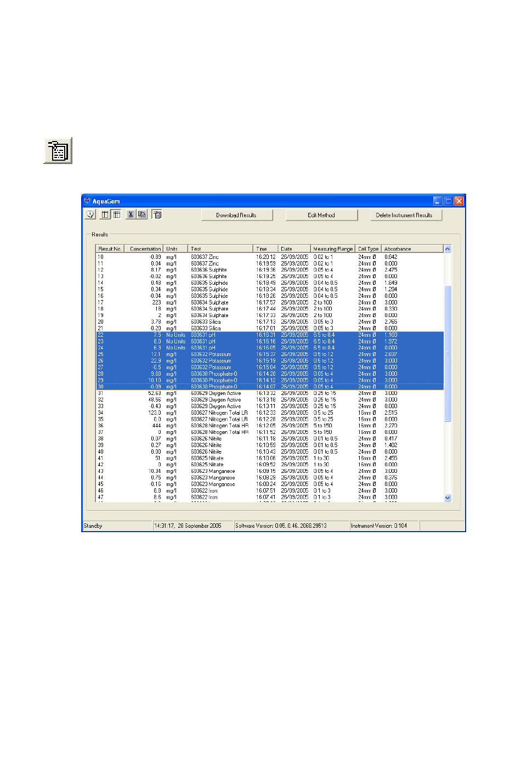This screenshot has width=521, height=779.
Task: Select result row 17 for 603634 Sulphate
Action: point(269,302)
